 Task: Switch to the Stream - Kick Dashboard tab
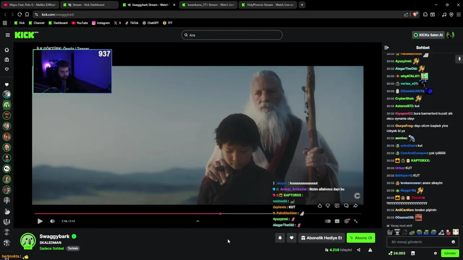89,5
